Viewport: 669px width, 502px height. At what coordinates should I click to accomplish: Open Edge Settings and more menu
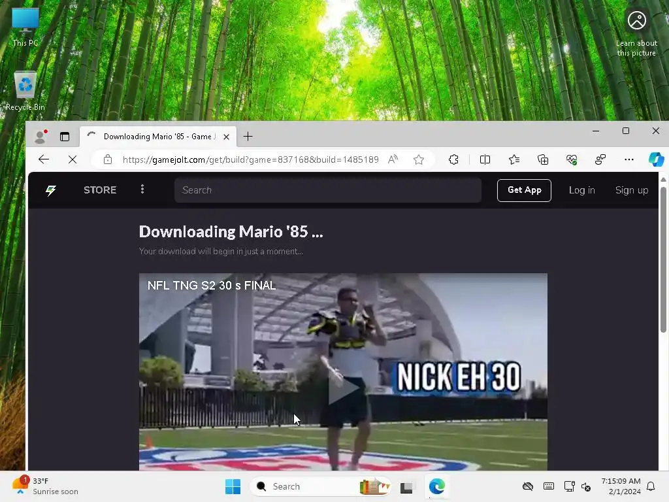click(x=629, y=159)
